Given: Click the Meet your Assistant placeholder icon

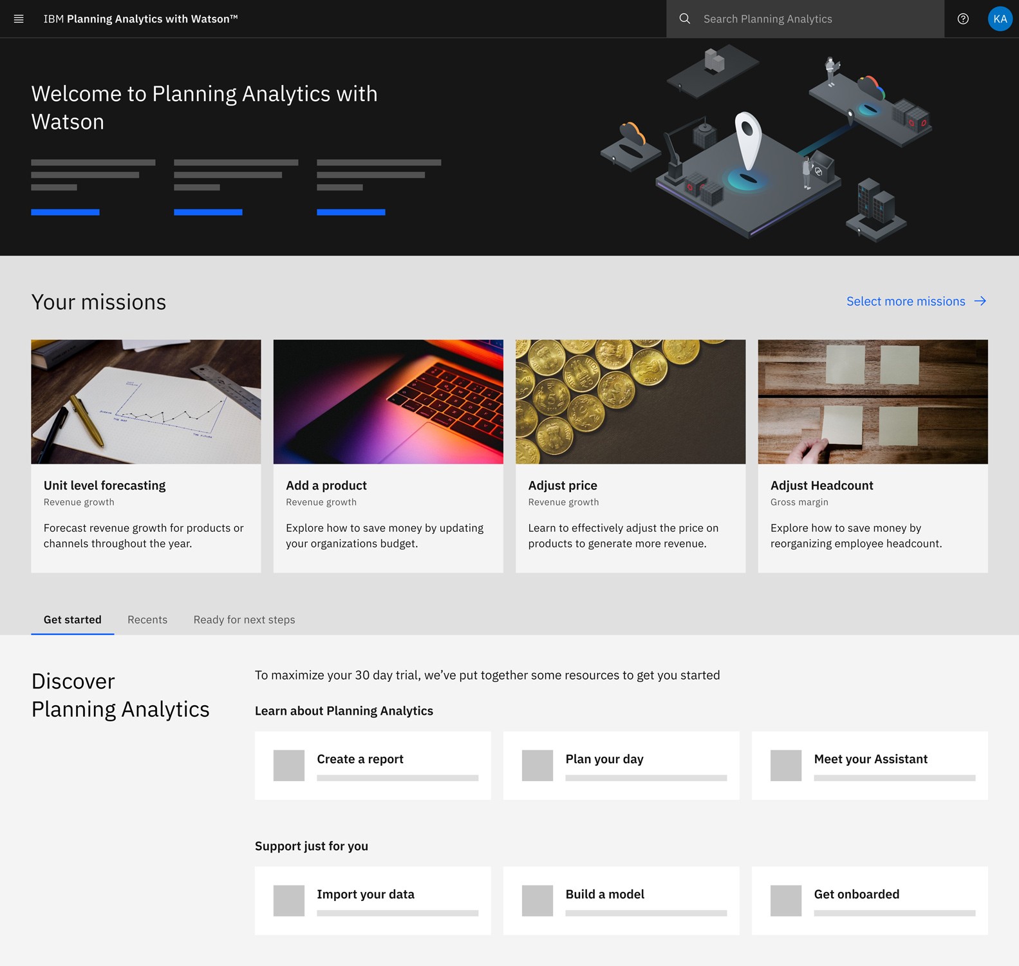Looking at the screenshot, I should (x=786, y=766).
